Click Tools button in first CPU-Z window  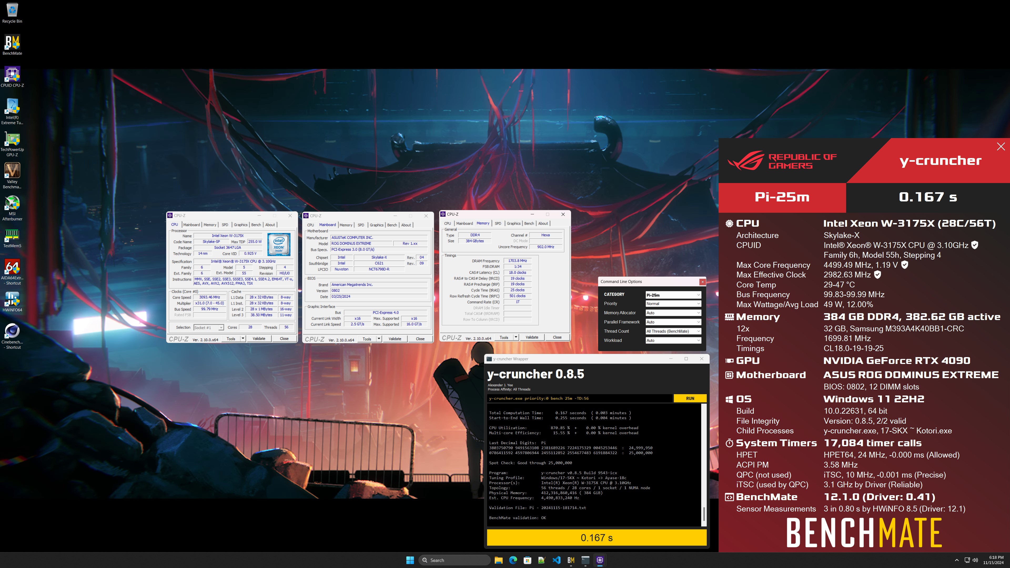pyautogui.click(x=231, y=338)
